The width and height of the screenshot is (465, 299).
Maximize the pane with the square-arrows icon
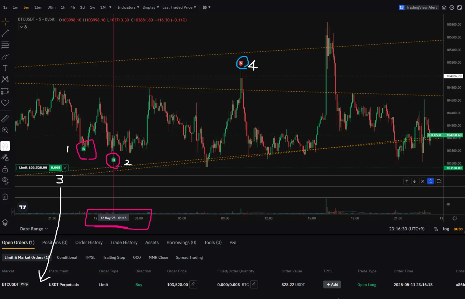coord(439,181)
